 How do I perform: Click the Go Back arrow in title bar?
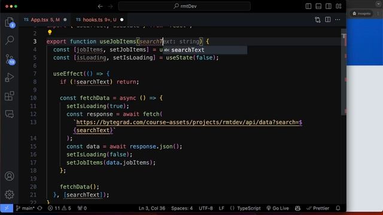point(100,7)
